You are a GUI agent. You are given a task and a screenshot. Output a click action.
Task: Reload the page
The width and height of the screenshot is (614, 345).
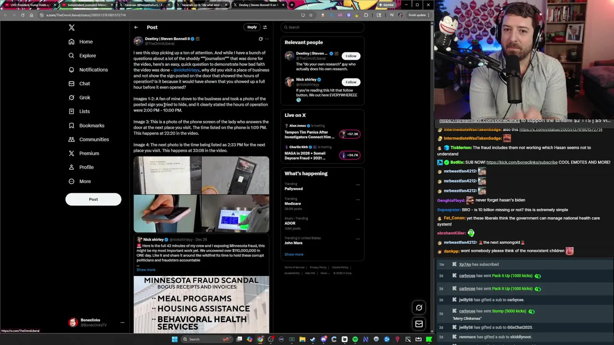[x=23, y=15]
